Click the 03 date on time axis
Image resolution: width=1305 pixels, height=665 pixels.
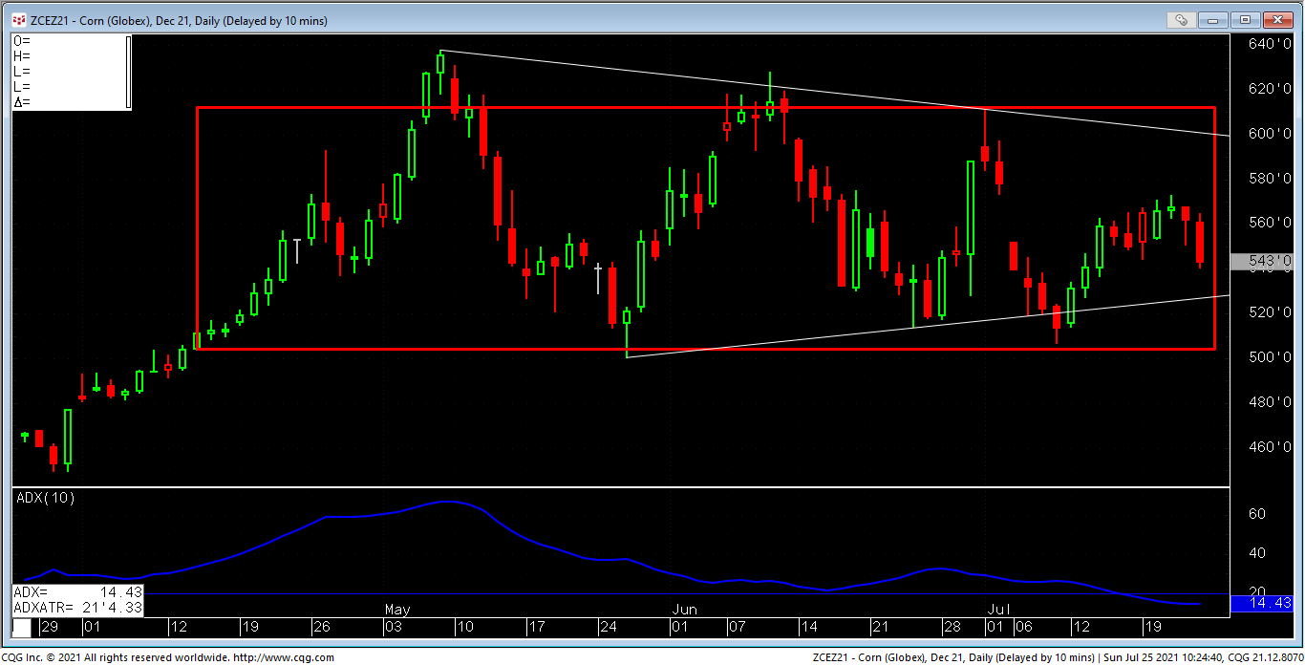(393, 628)
